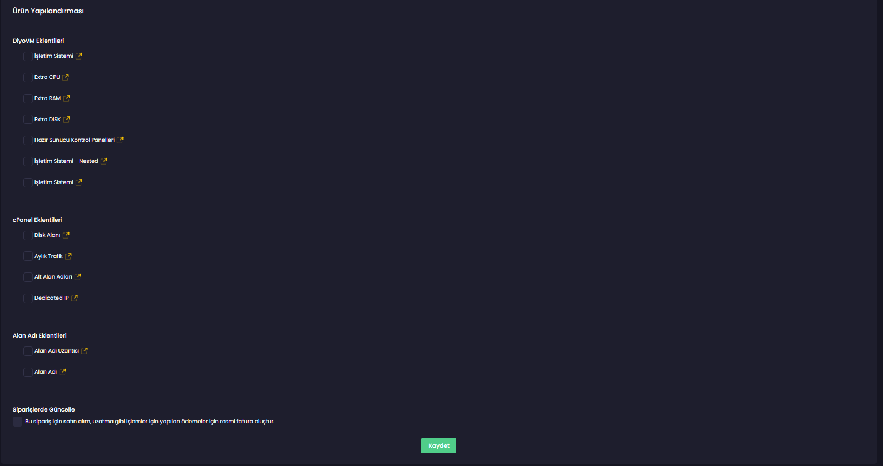The height and width of the screenshot is (466, 883).
Task: Click the cPanel Eklentileri heading
Action: (x=37, y=220)
